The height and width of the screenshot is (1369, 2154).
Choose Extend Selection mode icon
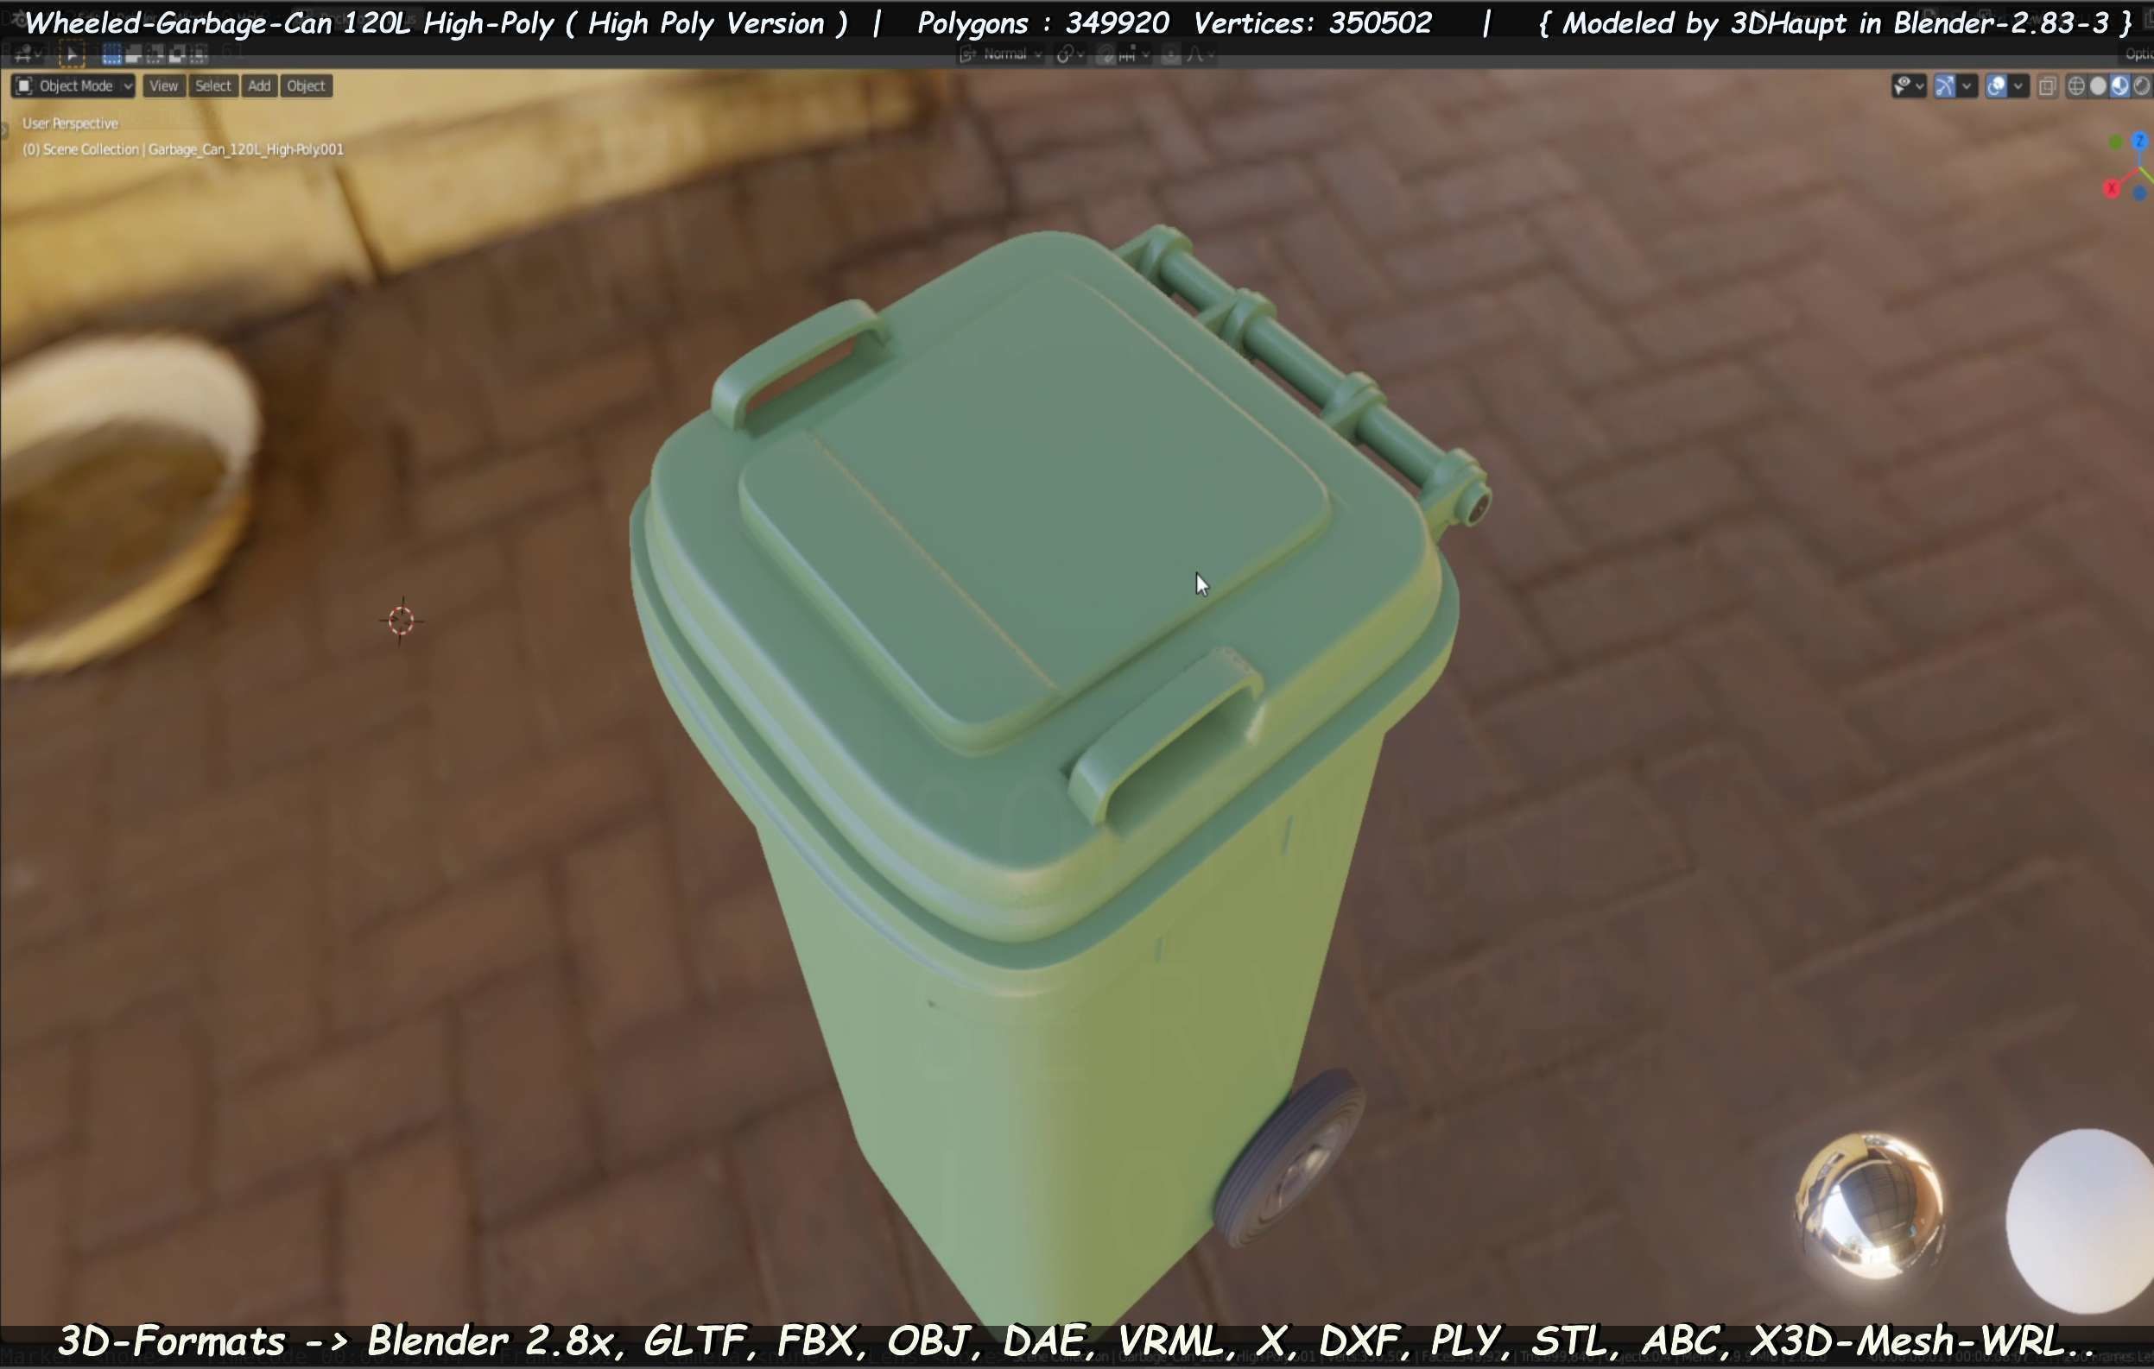pyautogui.click(x=133, y=55)
